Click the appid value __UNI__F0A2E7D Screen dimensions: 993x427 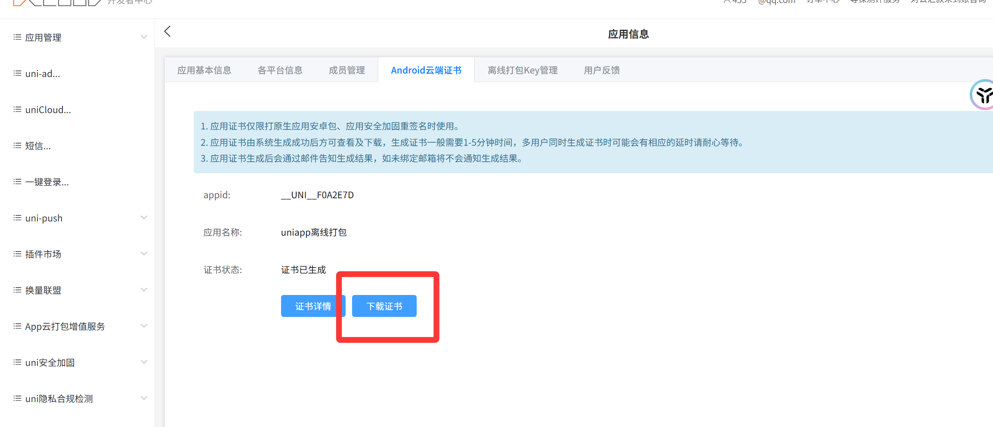tap(317, 195)
